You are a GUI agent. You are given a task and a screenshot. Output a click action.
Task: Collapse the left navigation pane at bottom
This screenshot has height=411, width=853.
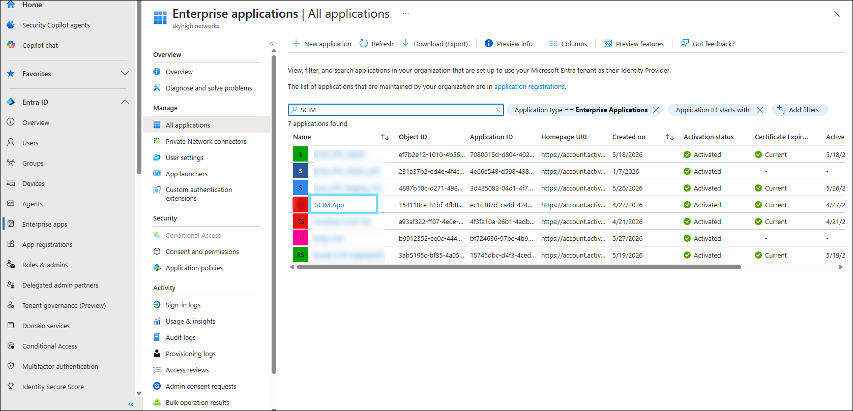(x=131, y=404)
